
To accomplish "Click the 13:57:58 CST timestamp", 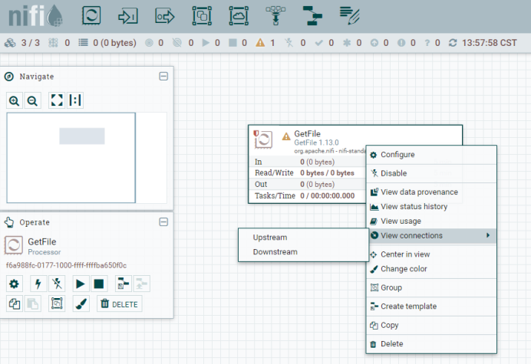I will pos(490,43).
